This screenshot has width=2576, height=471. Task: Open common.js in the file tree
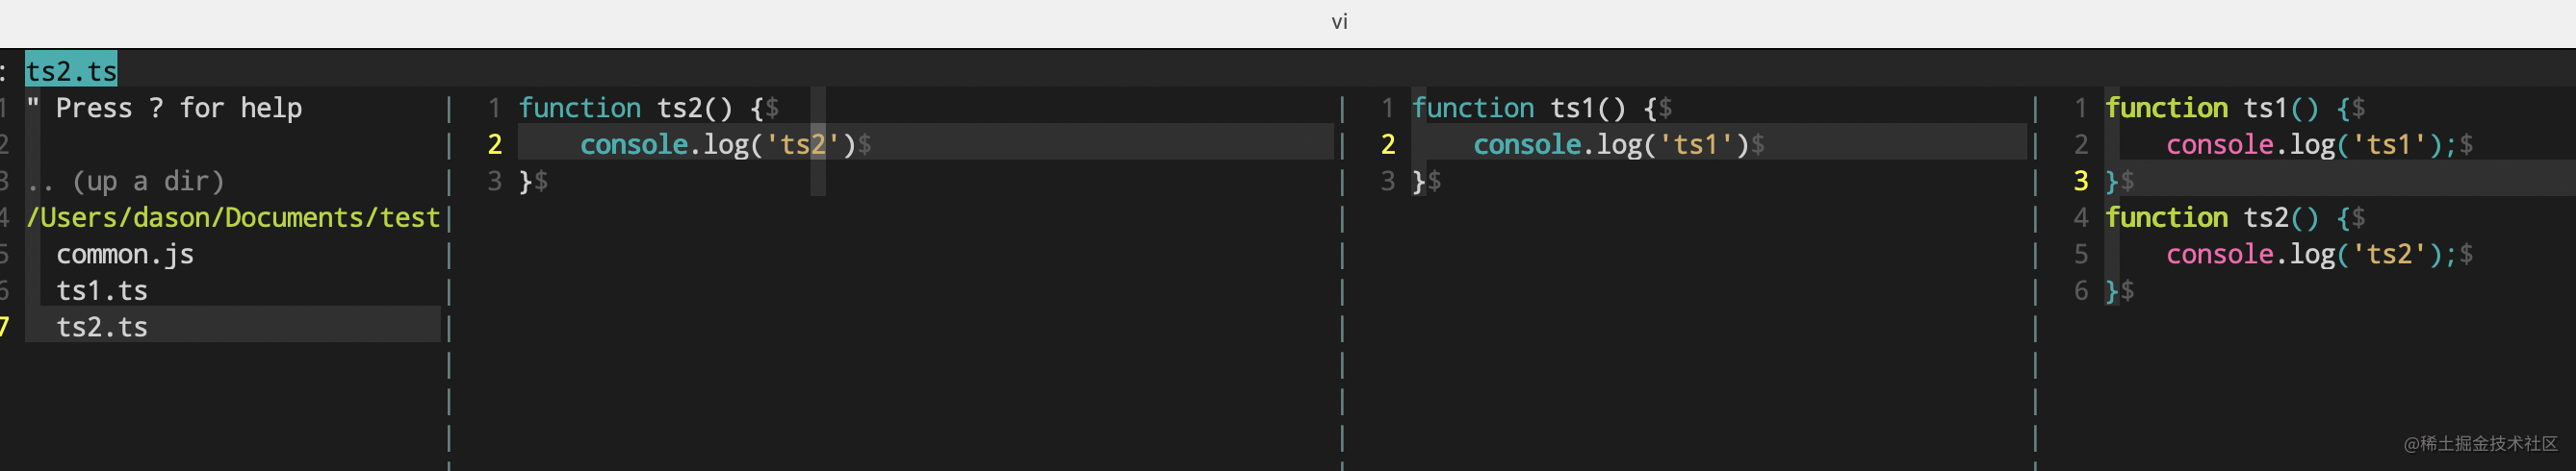pos(125,255)
